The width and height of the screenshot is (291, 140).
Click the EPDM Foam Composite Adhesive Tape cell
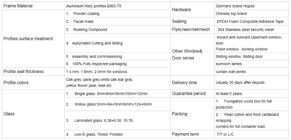click(x=250, y=21)
